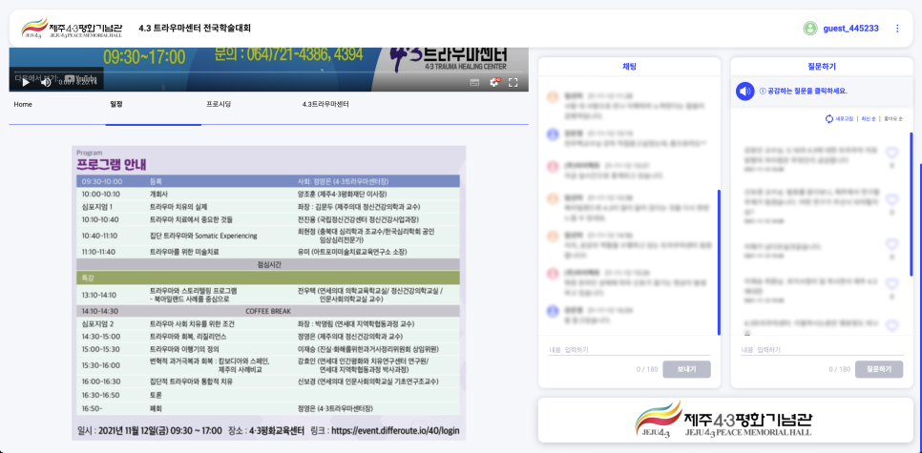
Task: Open the 4.3트라우마센터 tab
Action: (325, 105)
